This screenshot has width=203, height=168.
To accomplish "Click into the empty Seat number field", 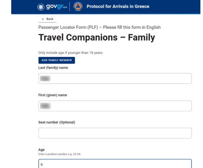I will [x=115, y=133].
